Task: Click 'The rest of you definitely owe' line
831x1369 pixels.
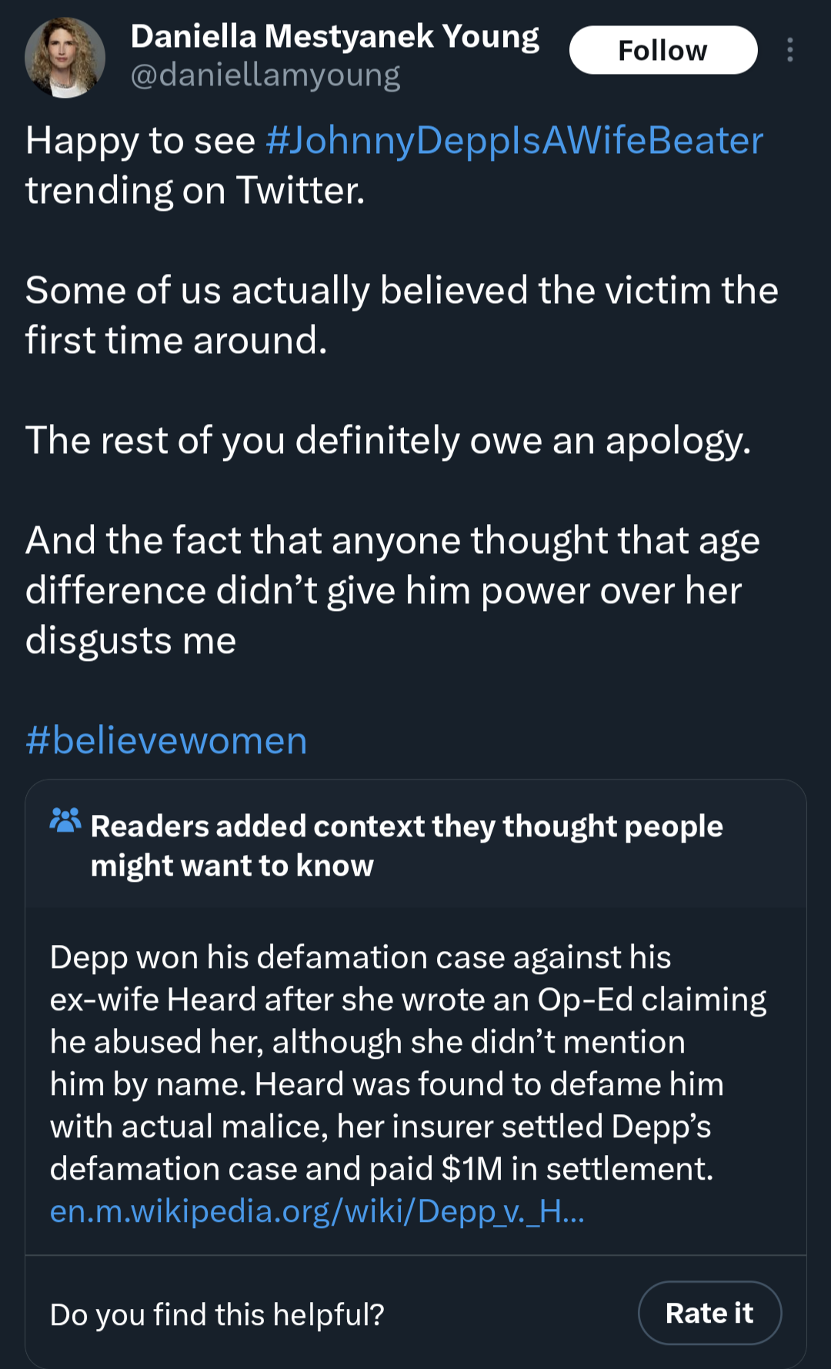Action: click(388, 442)
